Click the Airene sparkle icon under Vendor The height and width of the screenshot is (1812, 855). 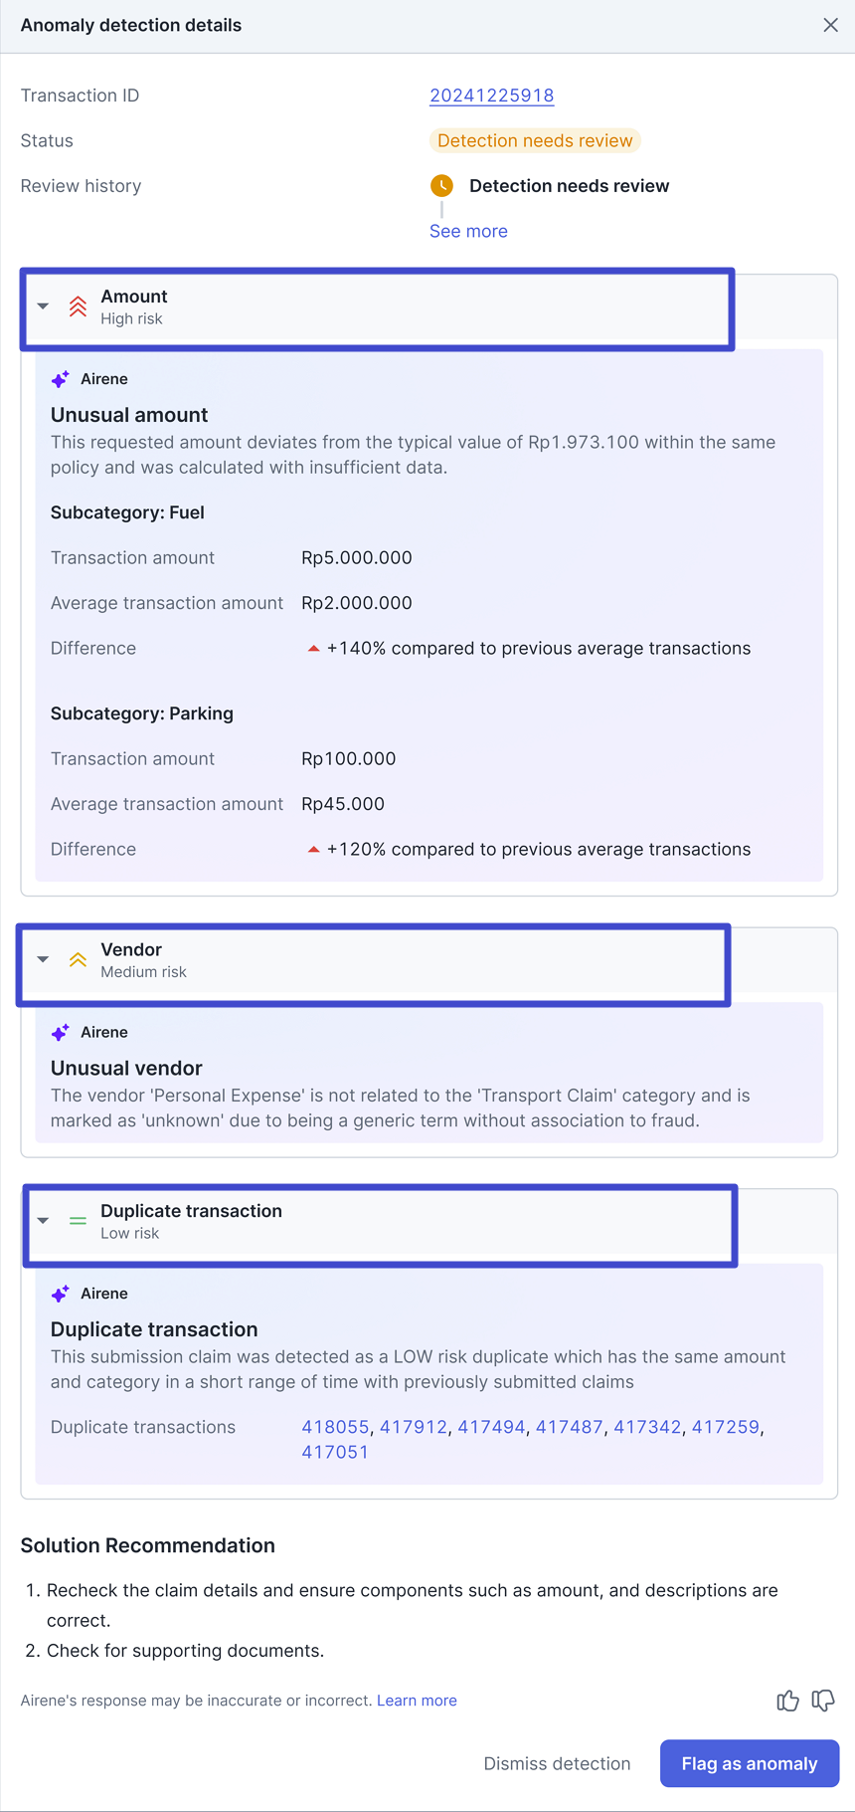[61, 1033]
